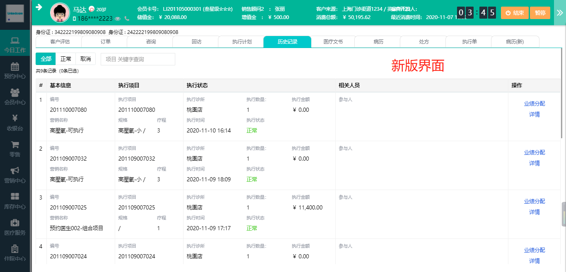This screenshot has width=566, height=272.
Task: Click the side panel grip handle at right edge
Action: point(564,214)
